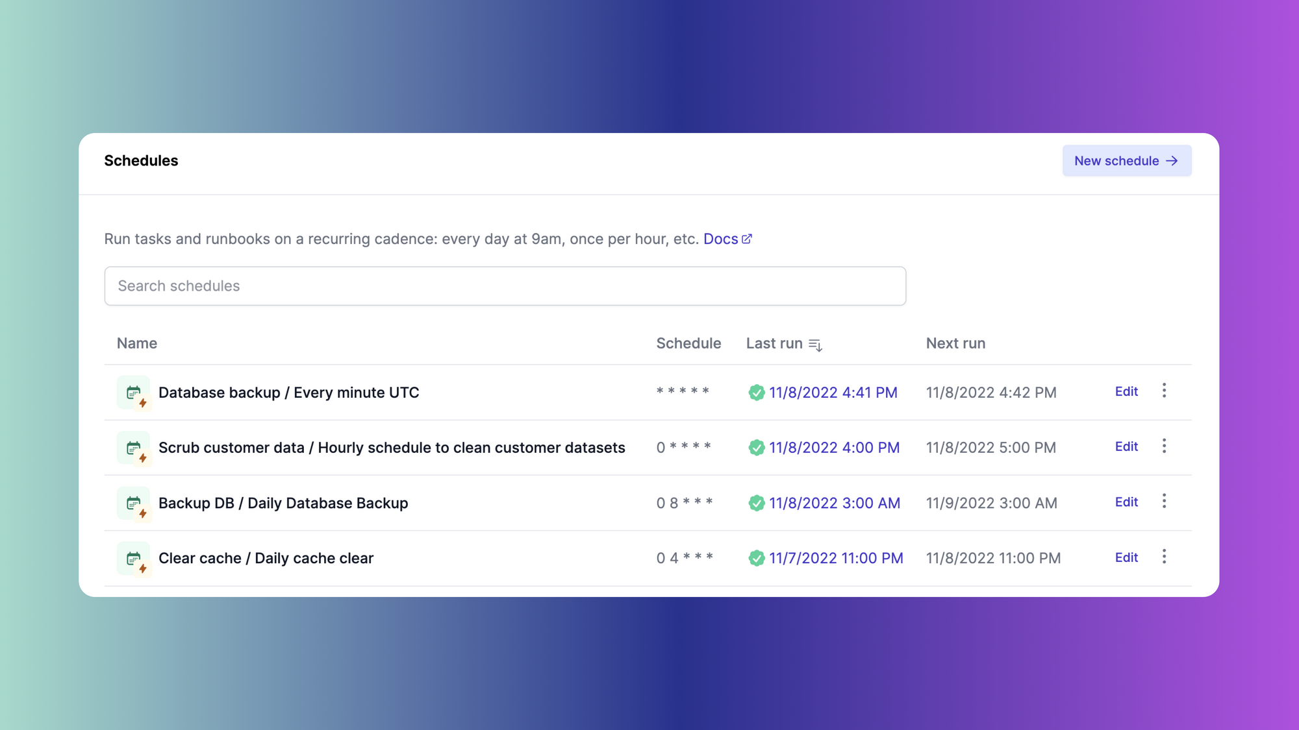Click the Name column header
The width and height of the screenshot is (1299, 730).
(x=137, y=343)
